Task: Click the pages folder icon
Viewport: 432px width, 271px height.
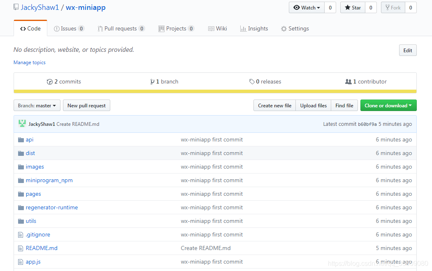Action: point(21,194)
